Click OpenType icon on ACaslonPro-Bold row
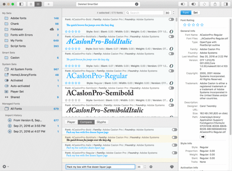This screenshot has width=232, height=171. pos(171,32)
